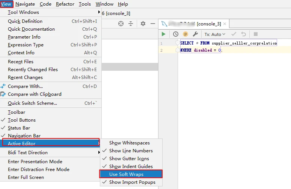Image resolution: width=291 pixels, height=189 pixels.
Task: Click the Compare With icon in View menu
Action: [3, 86]
